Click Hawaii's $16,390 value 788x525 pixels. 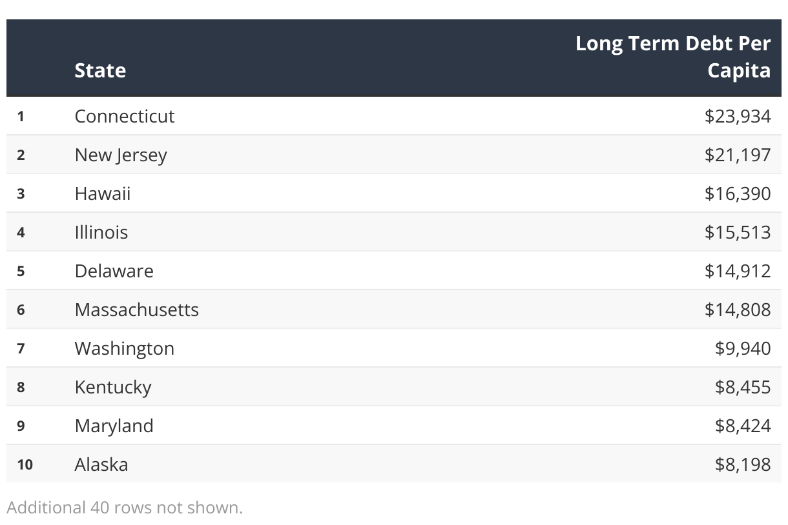[x=738, y=193]
